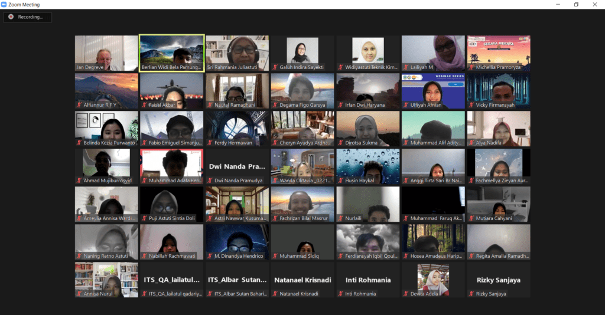
Task: Click muted mic icon beside Annisa Nurul
Action: [79, 294]
